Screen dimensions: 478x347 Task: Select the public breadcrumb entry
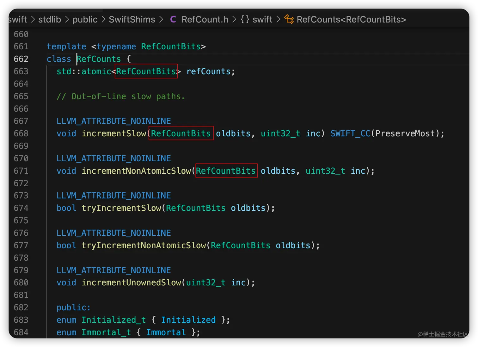(x=85, y=19)
